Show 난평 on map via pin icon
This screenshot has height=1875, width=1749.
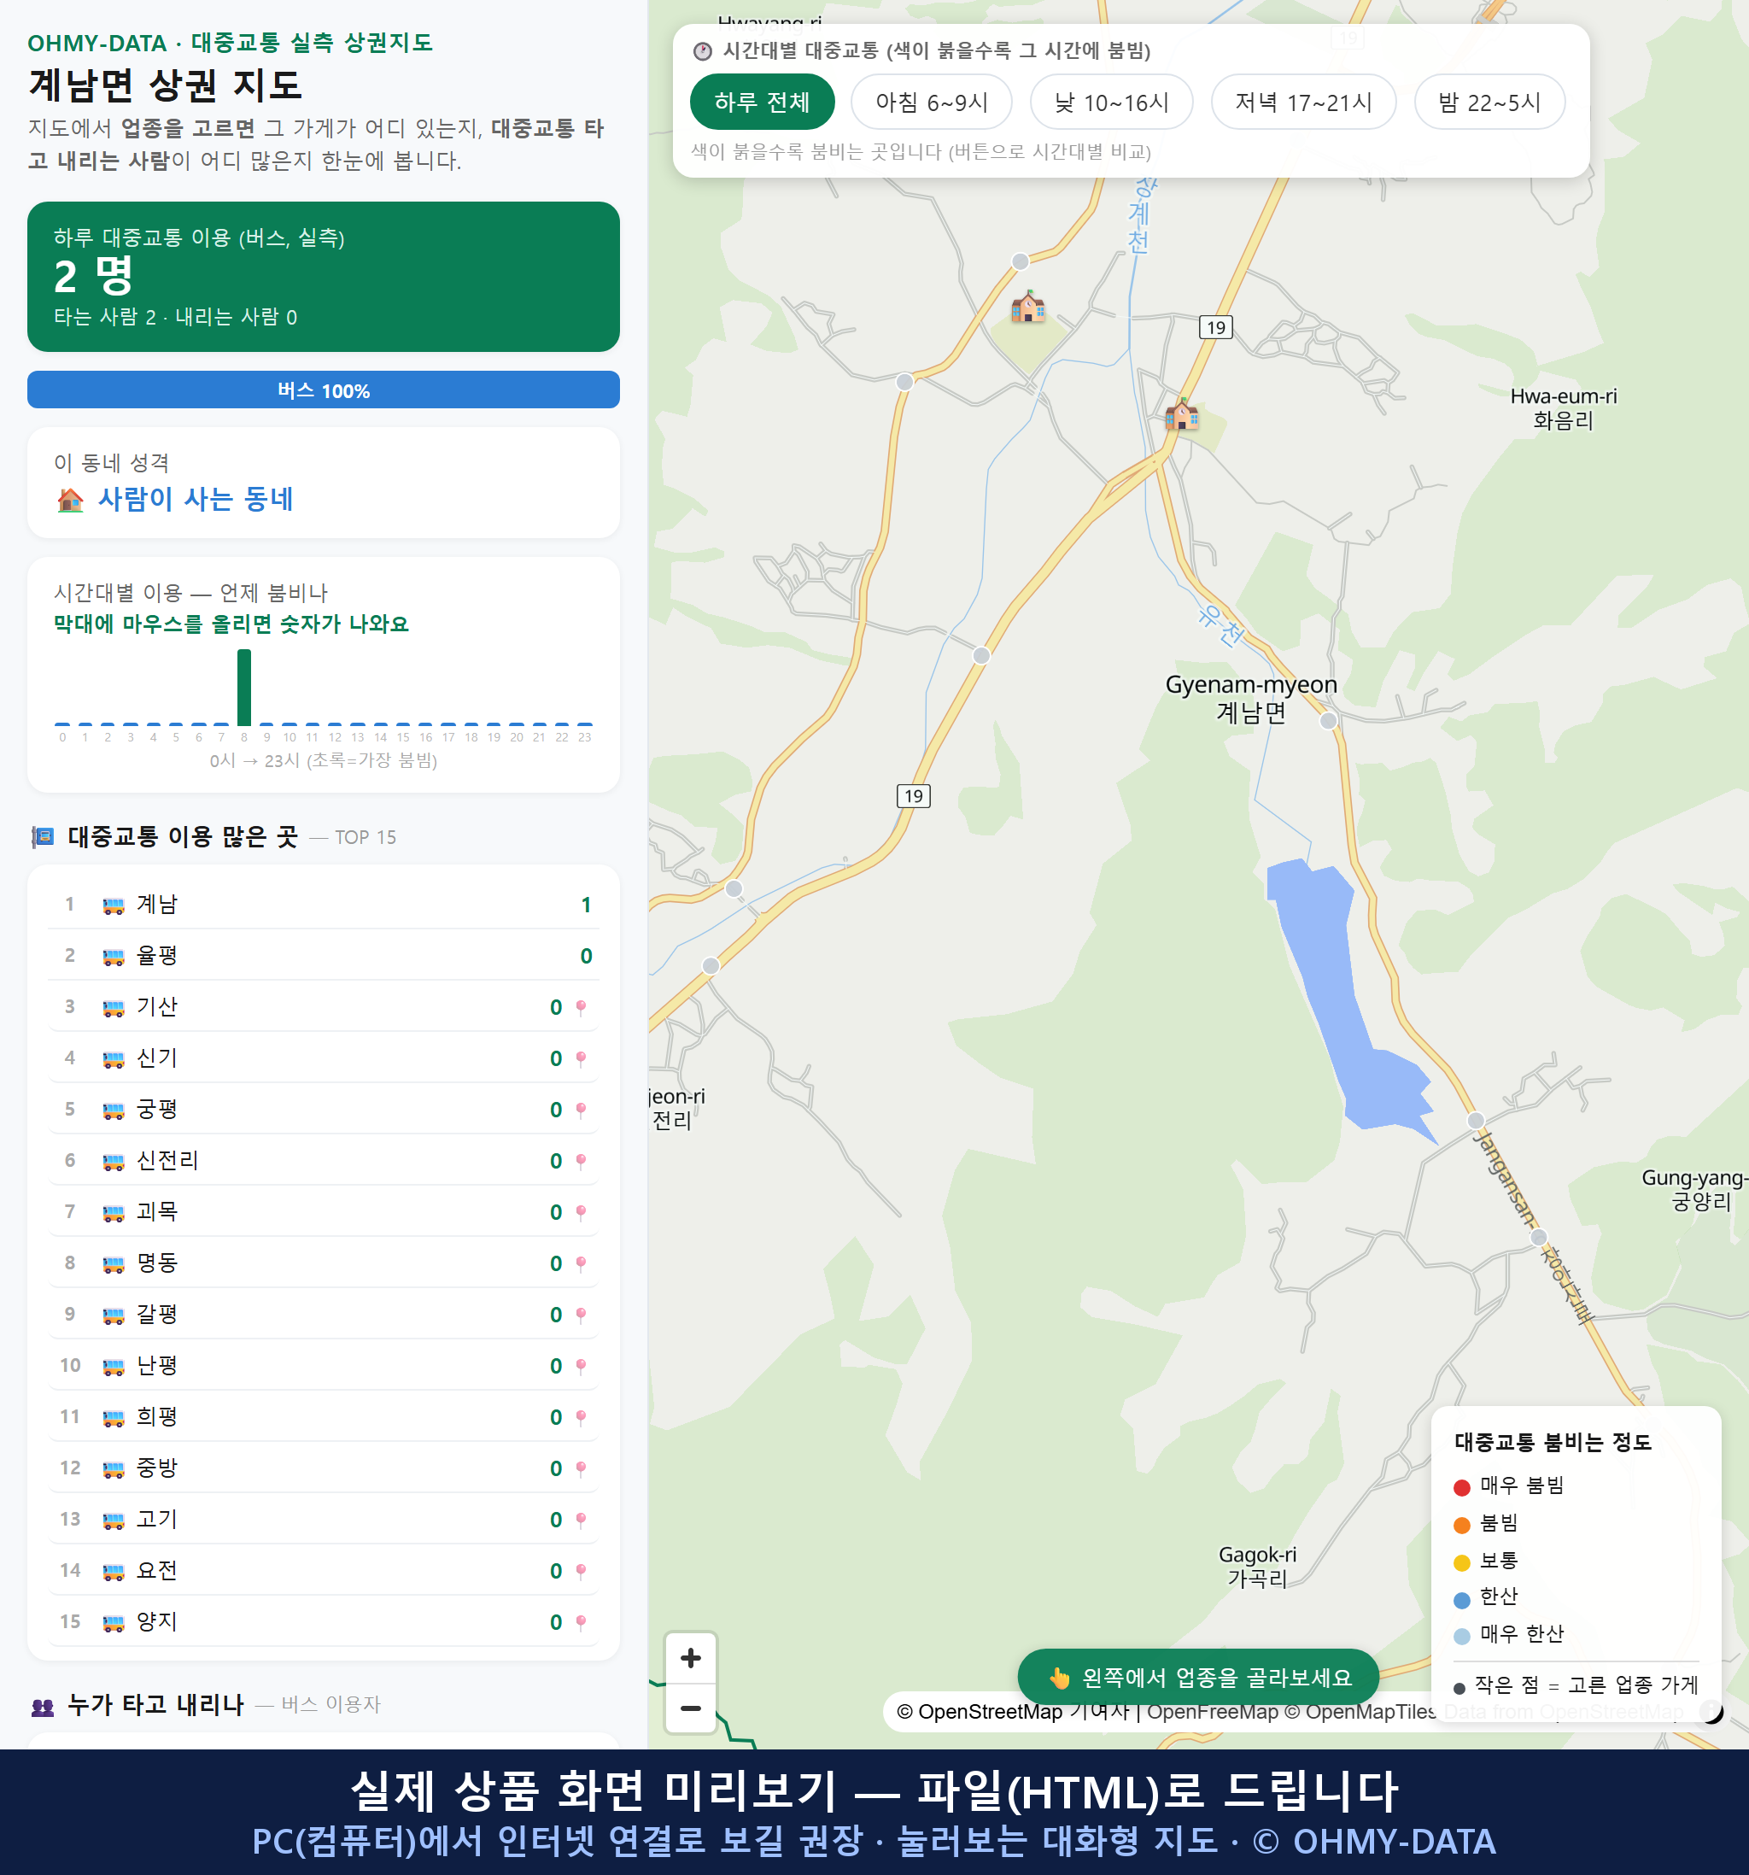(x=581, y=1366)
